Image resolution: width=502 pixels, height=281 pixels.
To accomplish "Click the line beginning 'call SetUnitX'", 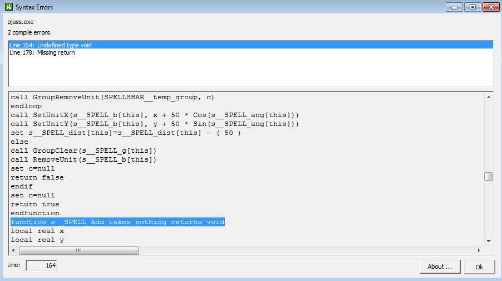I will [x=155, y=115].
